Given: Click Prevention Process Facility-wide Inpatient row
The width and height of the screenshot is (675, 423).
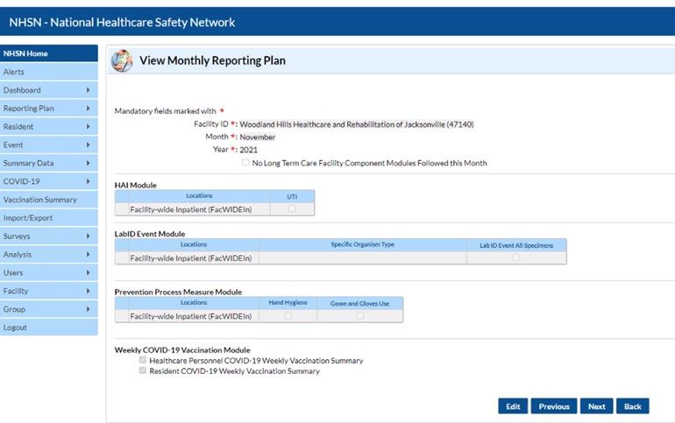Looking at the screenshot, I should (x=259, y=316).
